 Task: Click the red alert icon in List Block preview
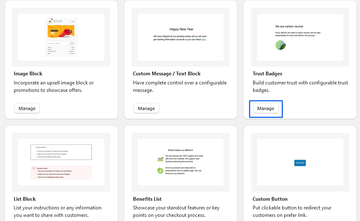pyautogui.click(x=34, y=168)
